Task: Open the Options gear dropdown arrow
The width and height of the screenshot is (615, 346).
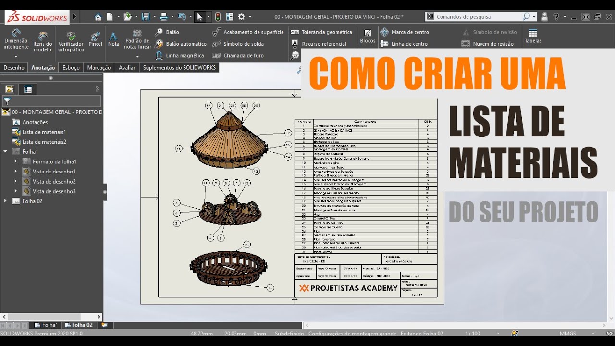Action: (250, 17)
